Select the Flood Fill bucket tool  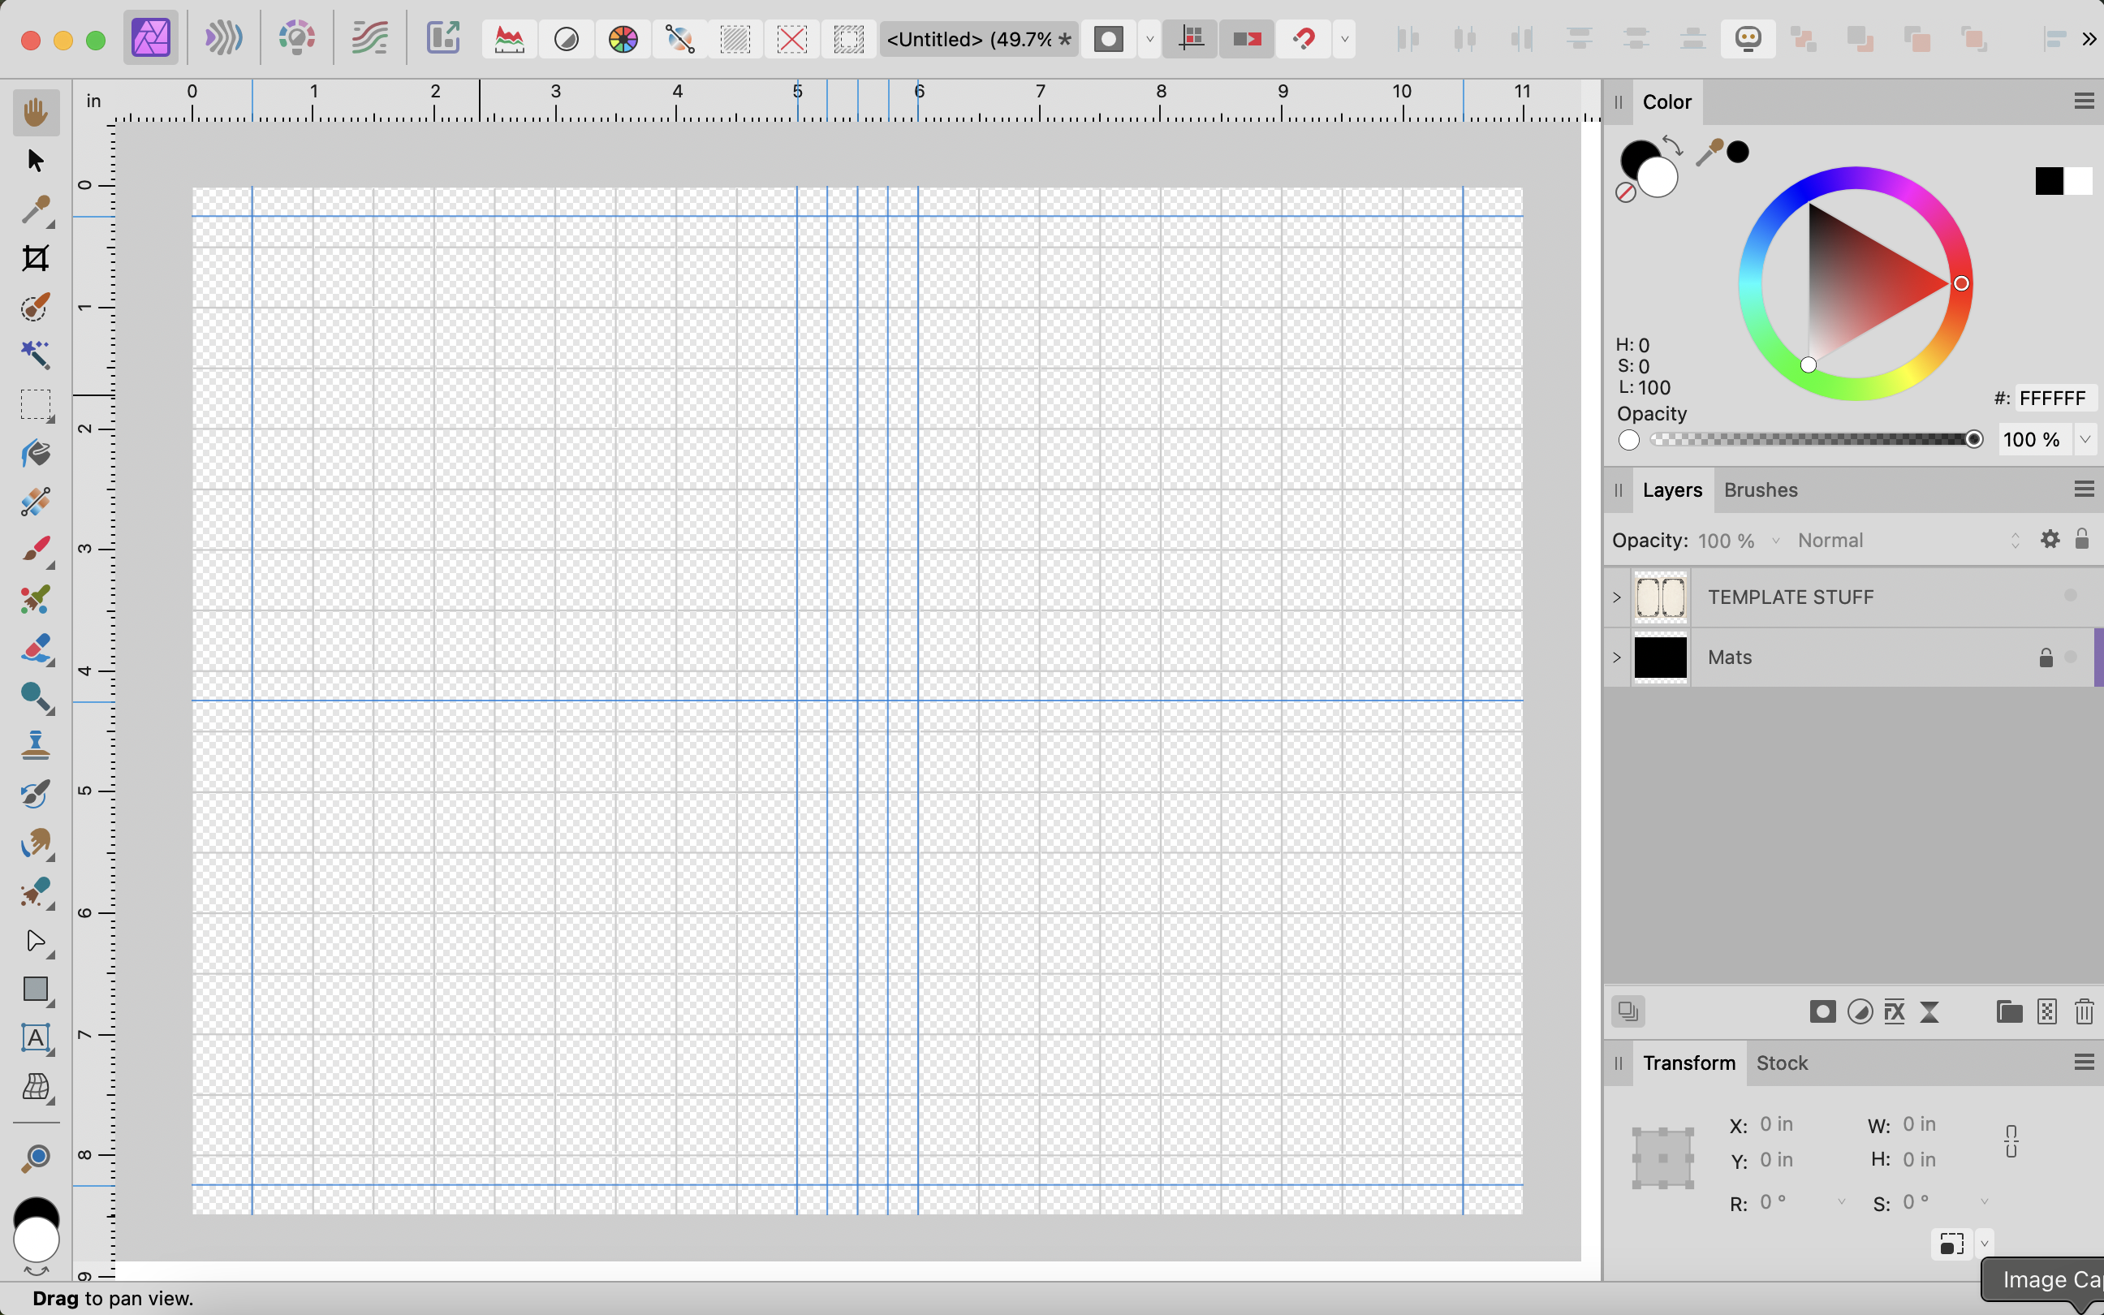click(x=36, y=453)
